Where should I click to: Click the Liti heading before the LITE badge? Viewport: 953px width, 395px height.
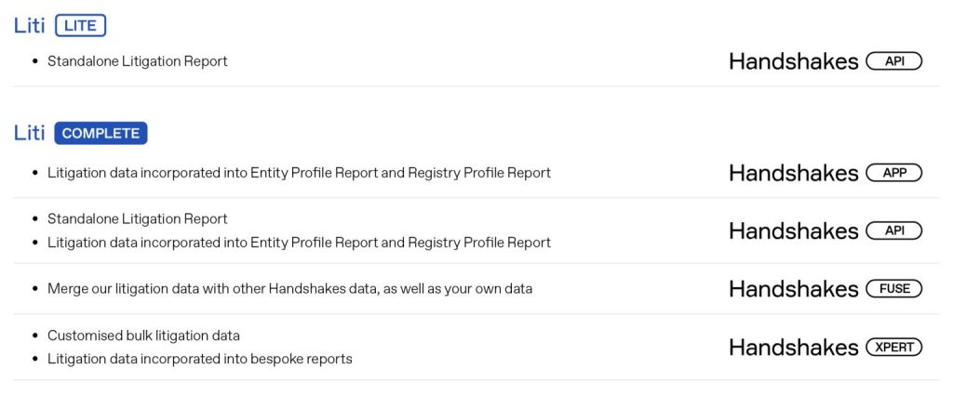point(30,26)
